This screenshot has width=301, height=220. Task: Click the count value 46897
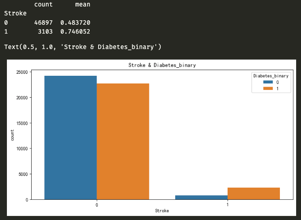(43, 23)
